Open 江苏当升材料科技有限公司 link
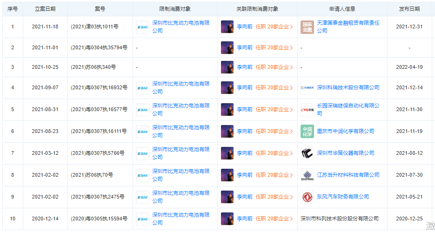 [x=348, y=175]
